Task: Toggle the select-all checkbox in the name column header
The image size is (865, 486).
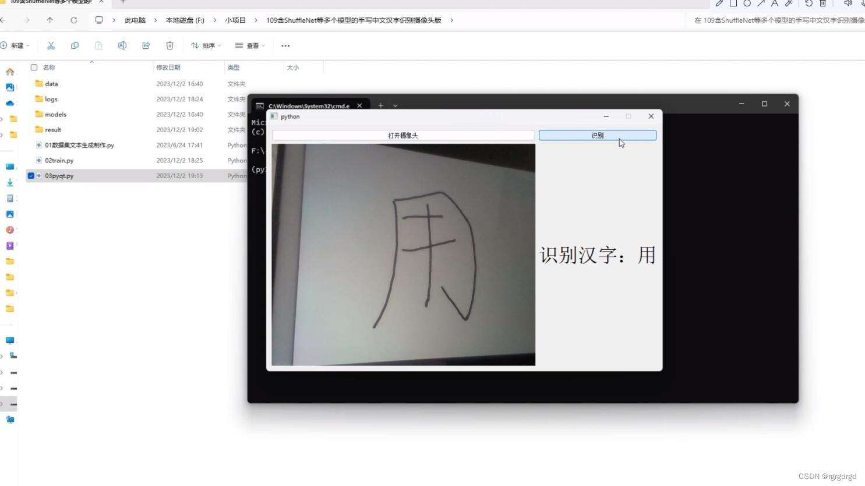Action: [34, 67]
